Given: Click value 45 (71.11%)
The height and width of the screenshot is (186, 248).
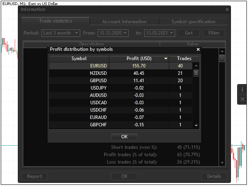Looking at the screenshot, I should click(189, 147).
